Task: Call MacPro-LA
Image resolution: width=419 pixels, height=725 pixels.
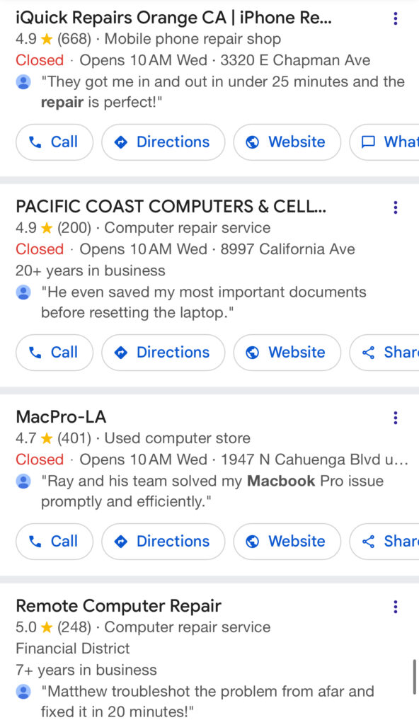Action: pos(54,542)
